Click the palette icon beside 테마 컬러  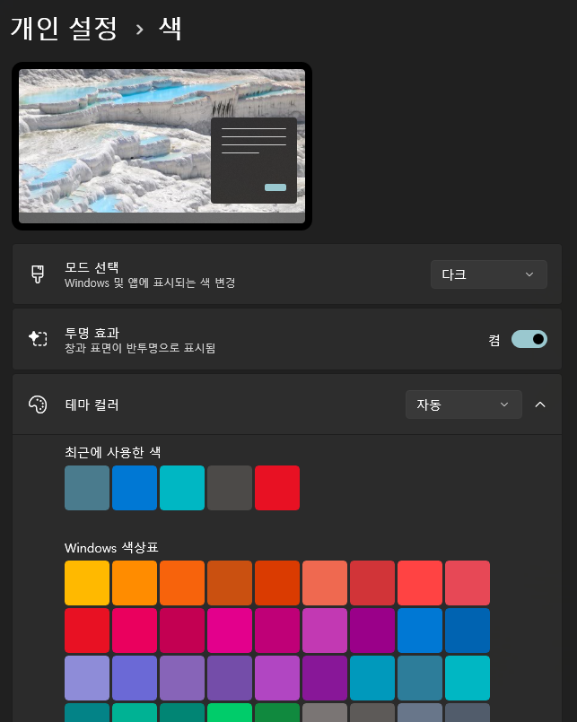click(x=38, y=404)
